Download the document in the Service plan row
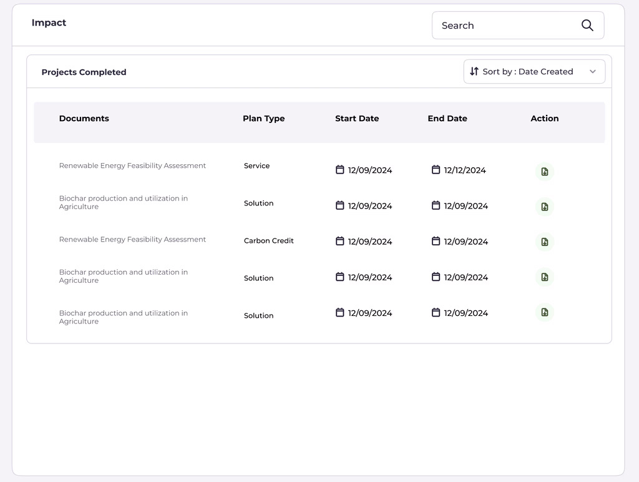Viewport: 639px width, 482px height. click(x=544, y=172)
